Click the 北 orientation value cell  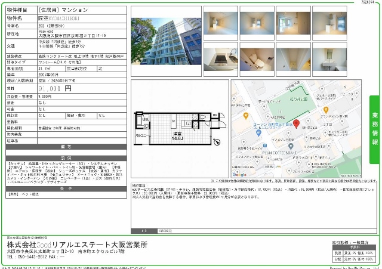click(112, 69)
